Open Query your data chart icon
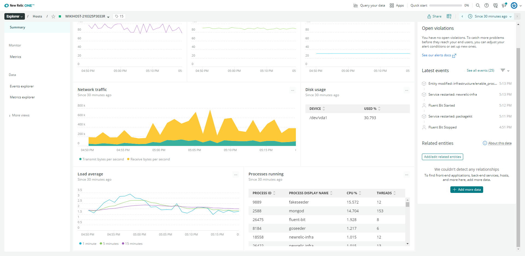This screenshot has height=256, width=525. [355, 5]
